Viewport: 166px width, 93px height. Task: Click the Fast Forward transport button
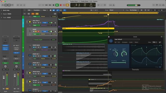[x=50, y=5]
